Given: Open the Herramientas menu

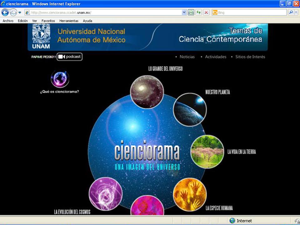Looking at the screenshot, I should (x=69, y=21).
